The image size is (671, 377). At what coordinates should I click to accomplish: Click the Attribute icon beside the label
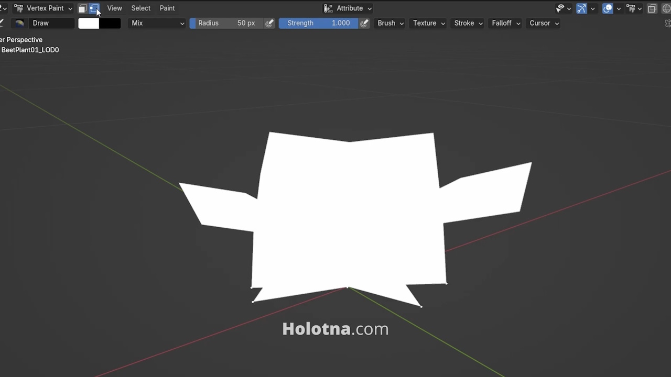coord(328,8)
